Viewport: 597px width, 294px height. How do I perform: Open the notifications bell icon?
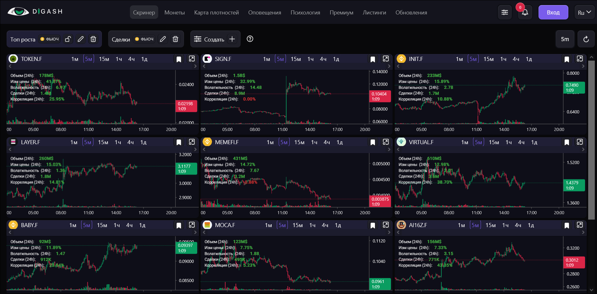point(525,13)
